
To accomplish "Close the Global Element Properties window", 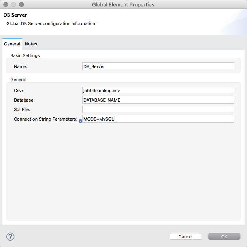I will click(6, 4).
